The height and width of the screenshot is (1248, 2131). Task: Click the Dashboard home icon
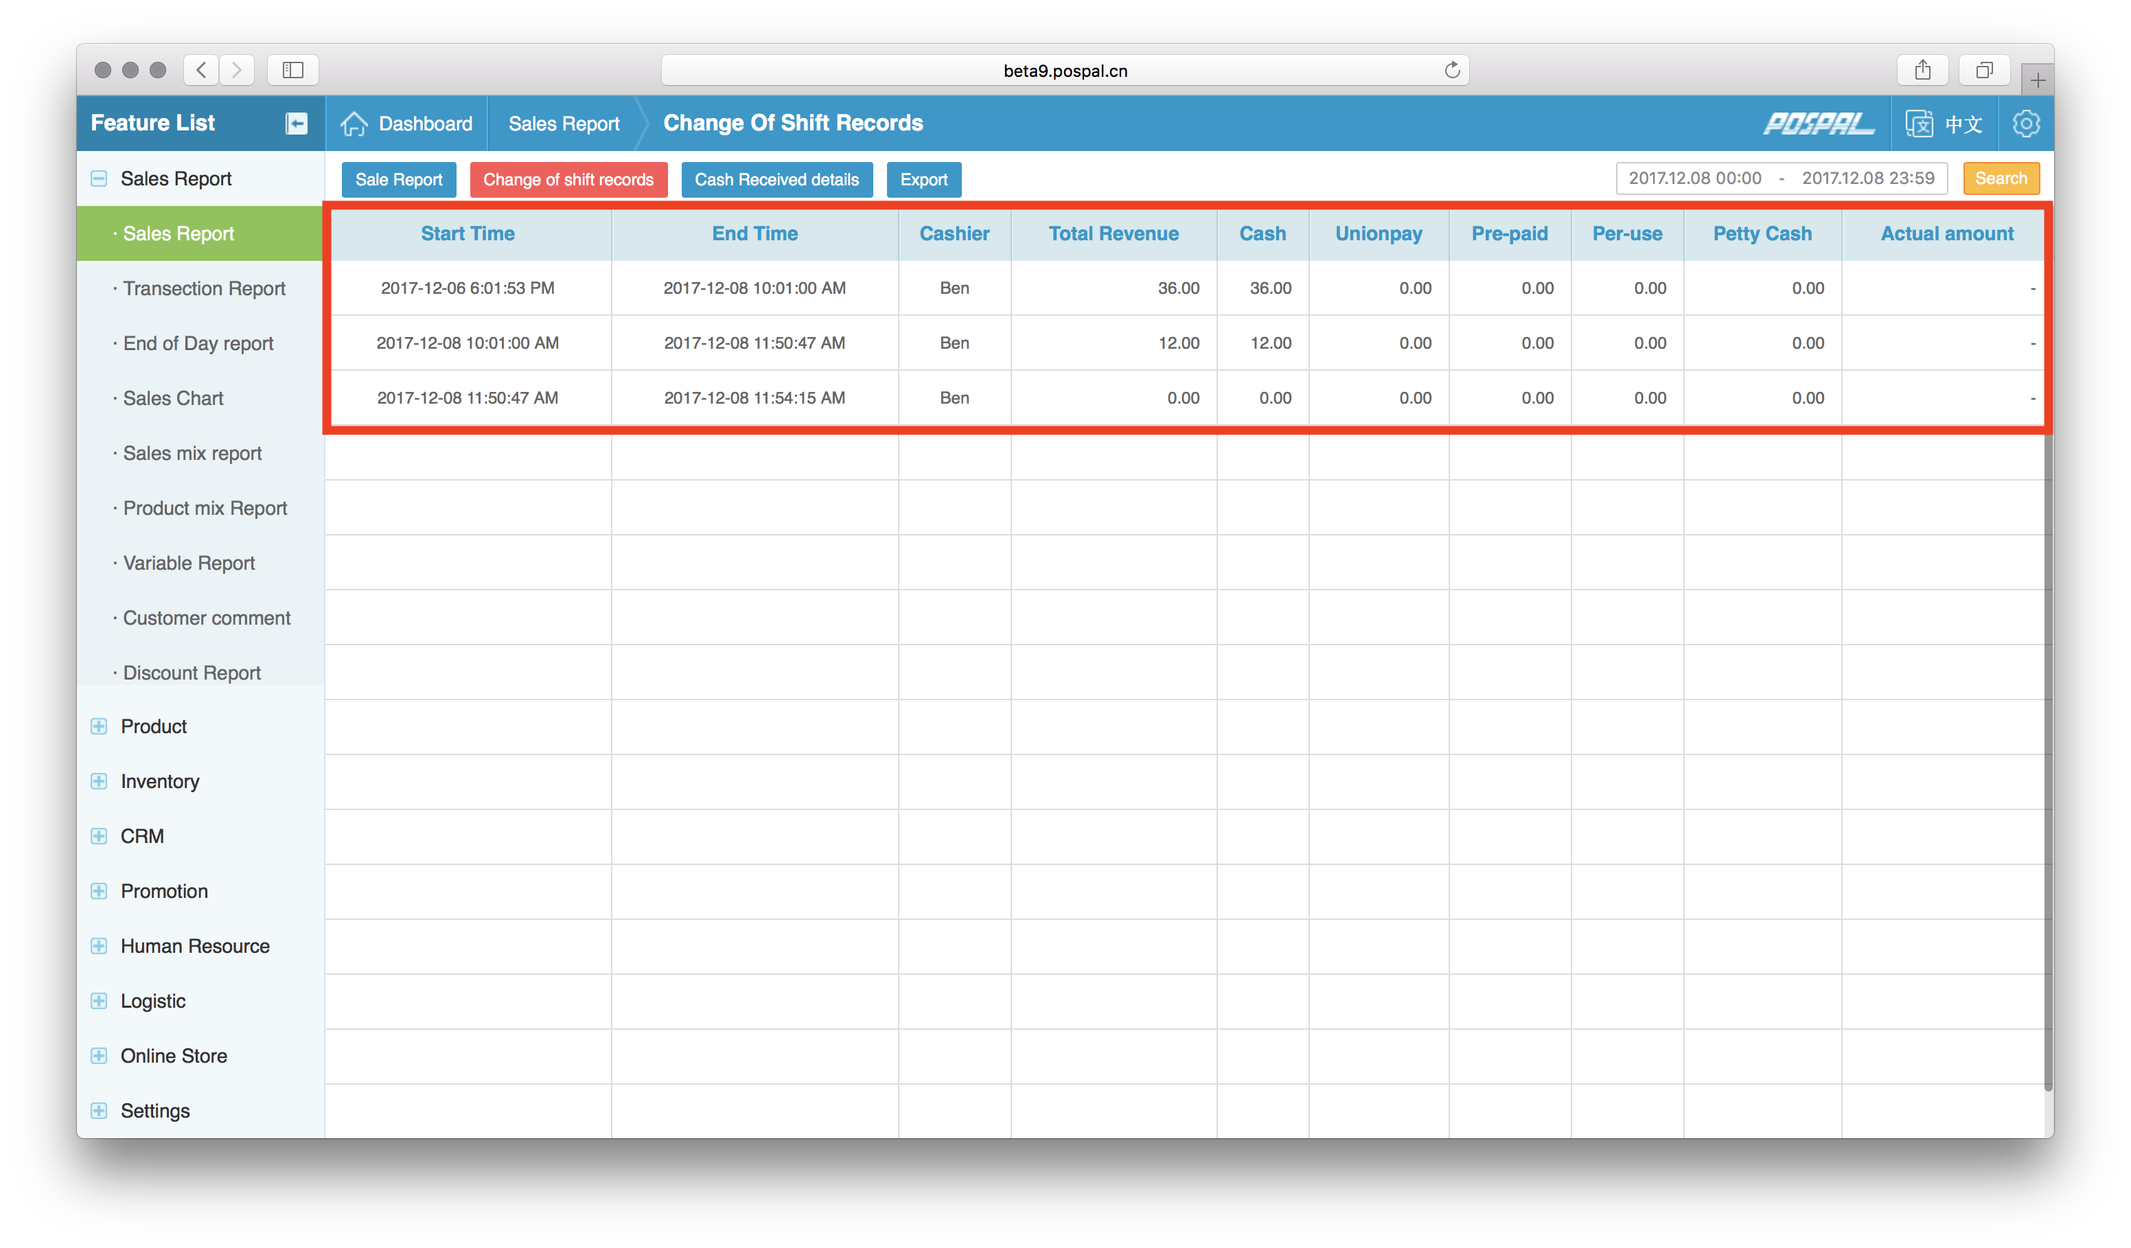point(354,124)
